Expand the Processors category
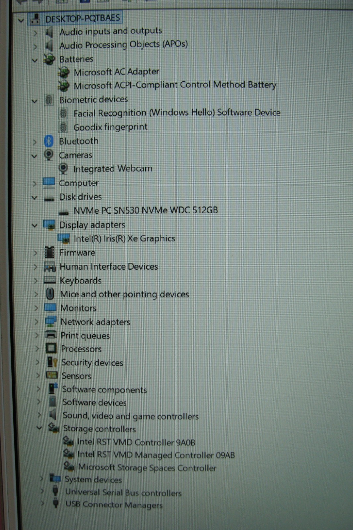This screenshot has height=530, width=353. pos(37,349)
